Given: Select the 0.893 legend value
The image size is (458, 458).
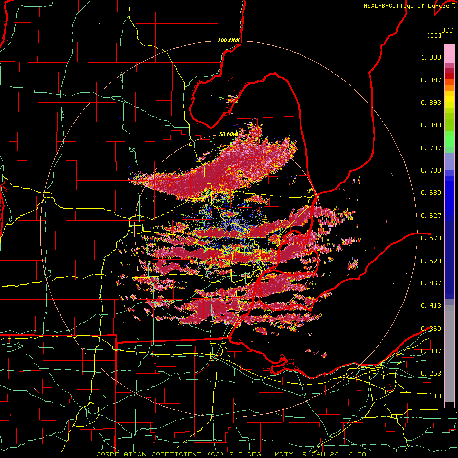Looking at the screenshot, I should coord(431,102).
